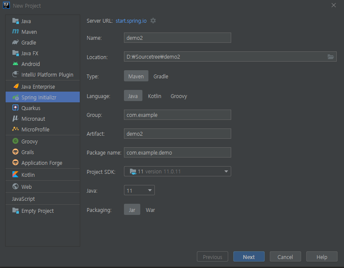Click the Micronaut mu icon
This screenshot has height=268, width=344.
(x=15, y=119)
